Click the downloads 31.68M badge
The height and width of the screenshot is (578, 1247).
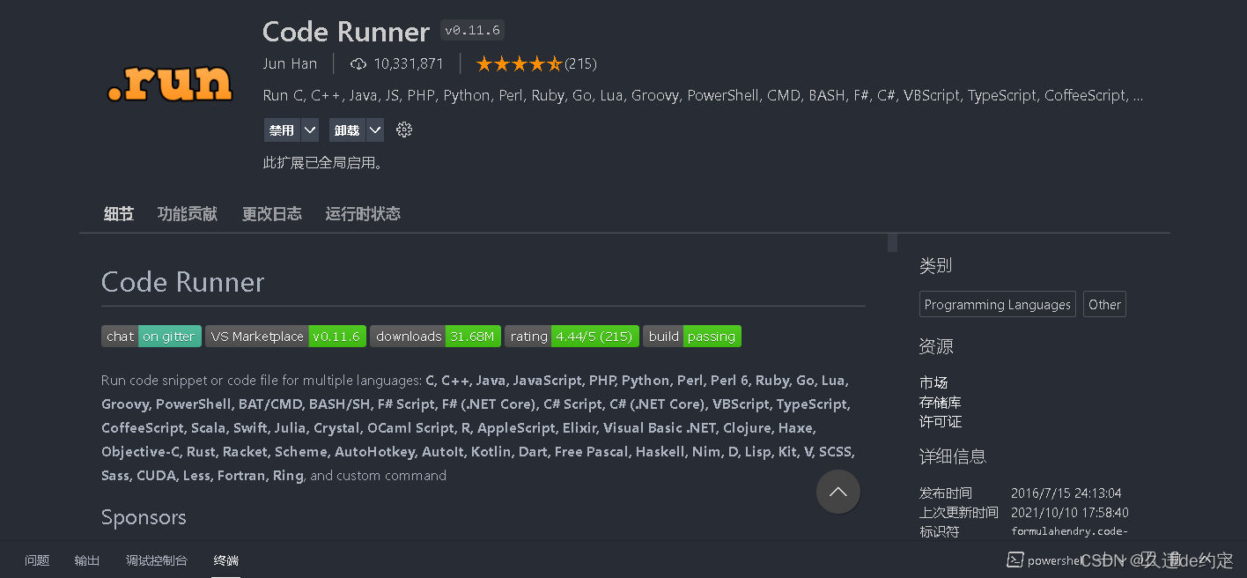(x=435, y=336)
